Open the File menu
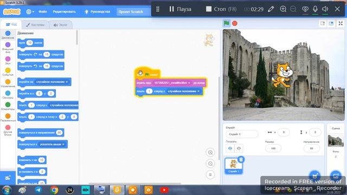Viewport: 347px width, 195px height. [x=43, y=12]
